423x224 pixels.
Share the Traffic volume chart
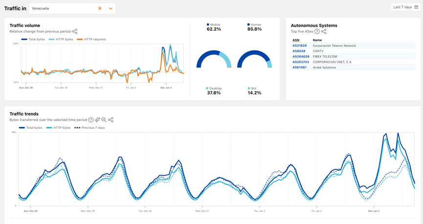click(x=75, y=31)
